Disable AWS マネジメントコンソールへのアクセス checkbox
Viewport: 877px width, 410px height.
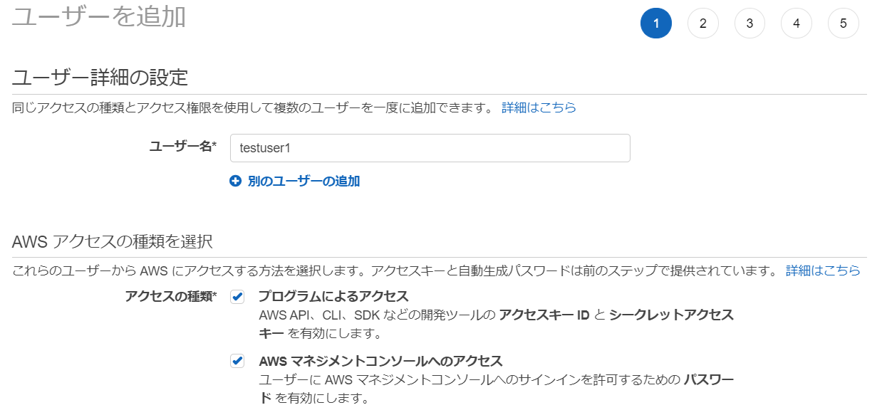pyautogui.click(x=237, y=361)
